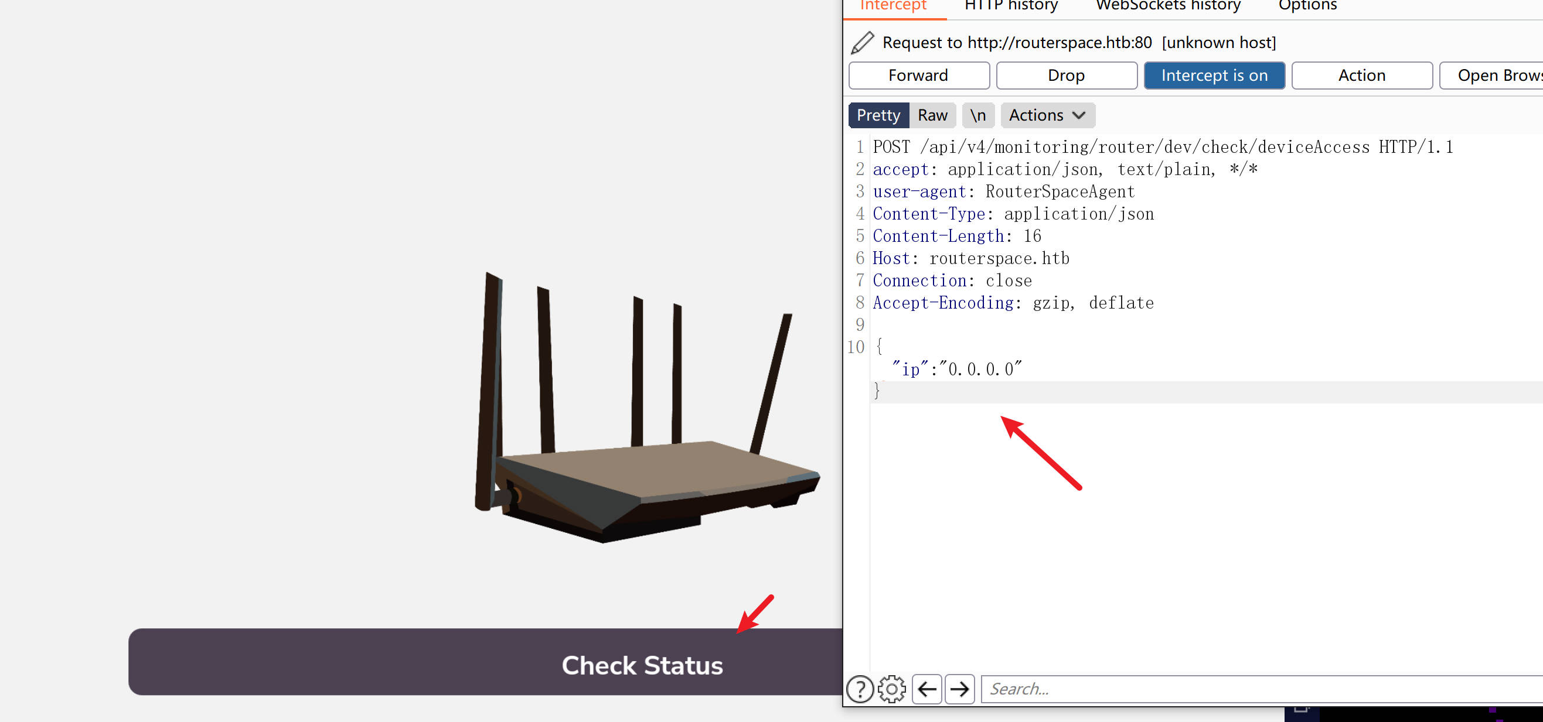Image resolution: width=1543 pixels, height=722 pixels.
Task: Switch to the Raw view
Action: point(932,115)
